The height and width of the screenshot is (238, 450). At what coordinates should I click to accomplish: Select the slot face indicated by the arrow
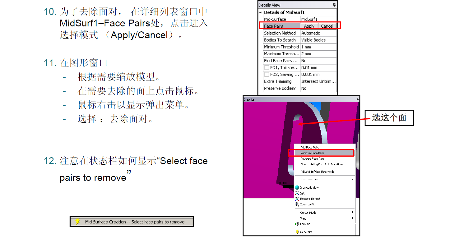click(300, 124)
